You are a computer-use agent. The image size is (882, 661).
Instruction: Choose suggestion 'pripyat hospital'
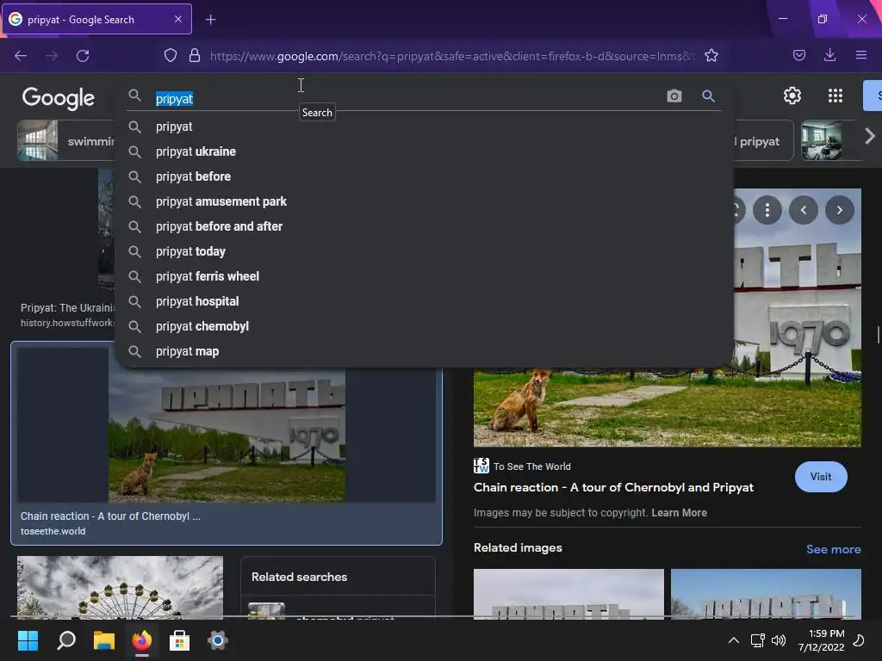pos(424,301)
